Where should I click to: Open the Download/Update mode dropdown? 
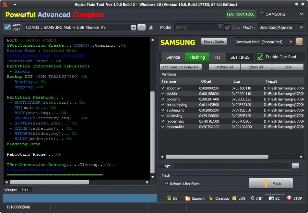281,27
